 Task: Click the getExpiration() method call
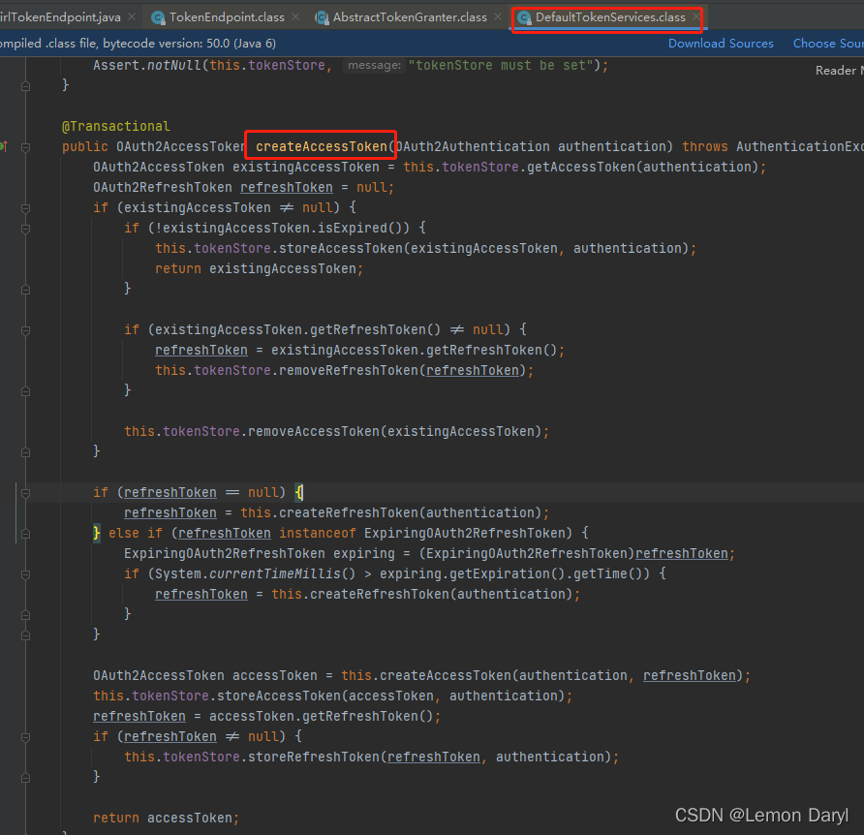coord(507,573)
